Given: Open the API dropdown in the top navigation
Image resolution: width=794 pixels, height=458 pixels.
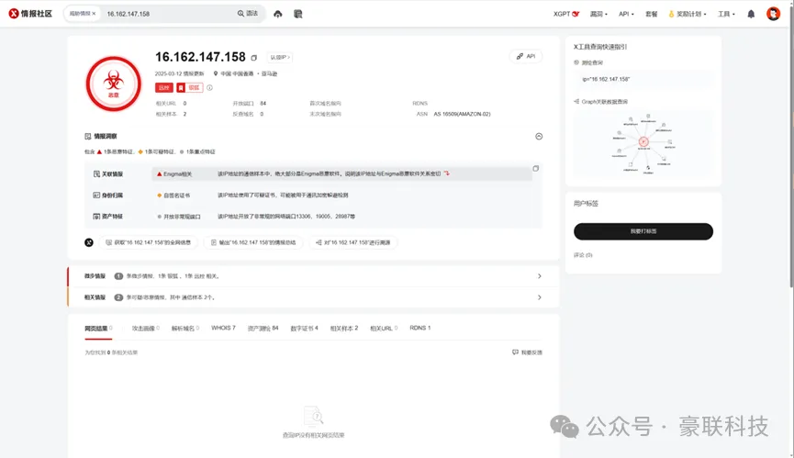Looking at the screenshot, I should coord(626,14).
